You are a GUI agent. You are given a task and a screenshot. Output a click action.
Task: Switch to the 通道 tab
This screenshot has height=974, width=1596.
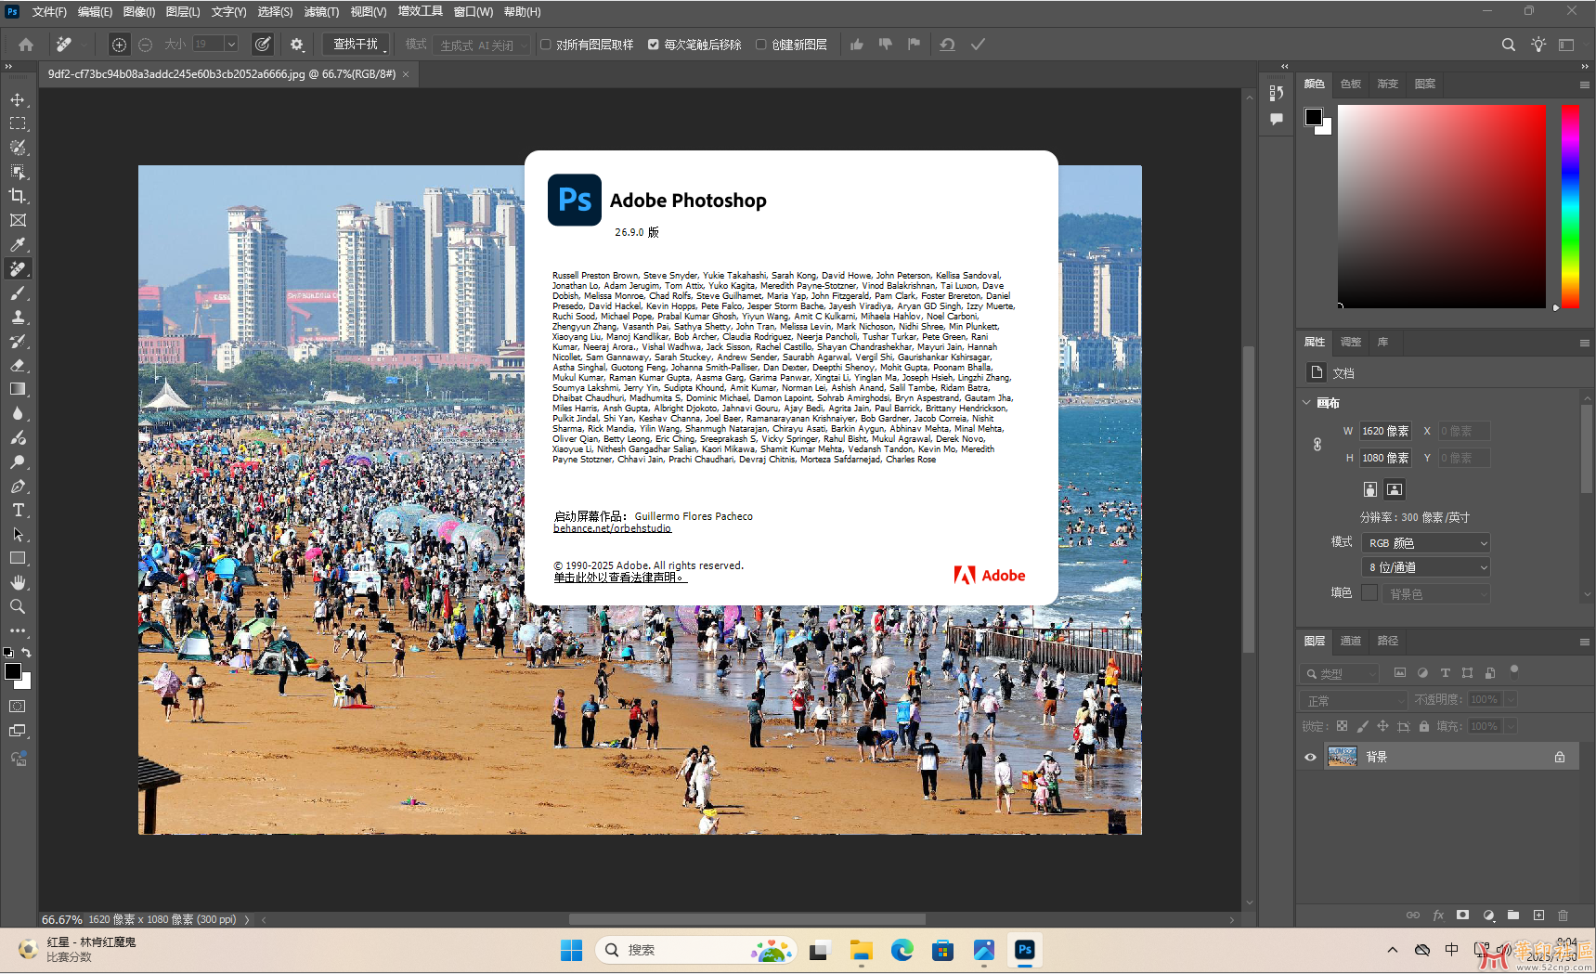(x=1351, y=641)
